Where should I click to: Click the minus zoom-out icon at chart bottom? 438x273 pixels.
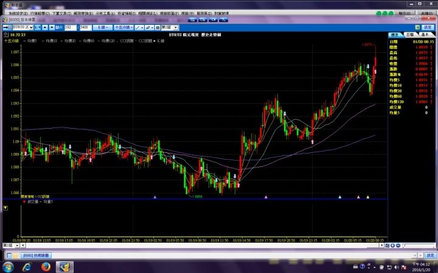pyautogui.click(x=398, y=246)
